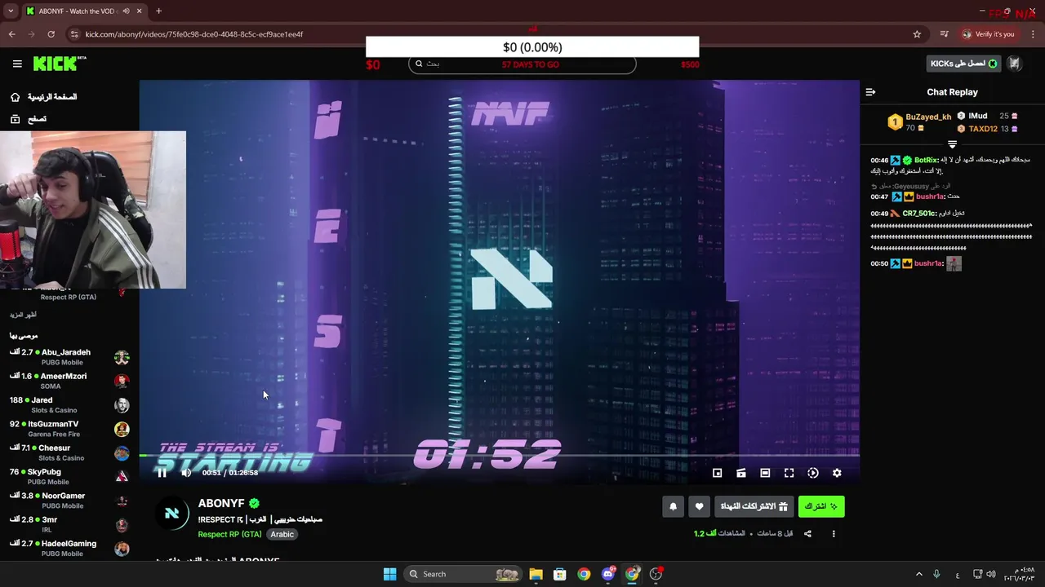
Task: Open the user profile avatar menu
Action: [x=1015, y=64]
